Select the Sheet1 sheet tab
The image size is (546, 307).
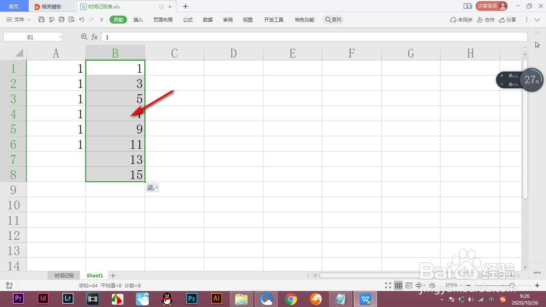[x=95, y=275]
